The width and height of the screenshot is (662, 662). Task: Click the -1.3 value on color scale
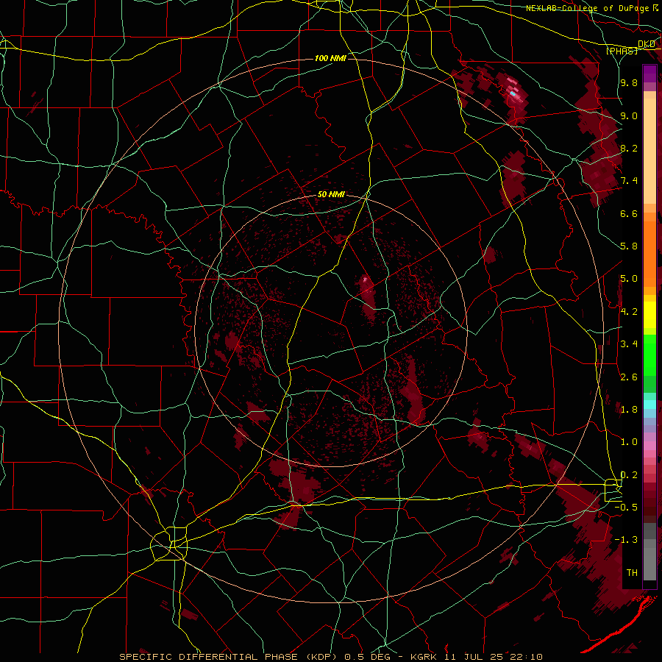click(x=626, y=540)
